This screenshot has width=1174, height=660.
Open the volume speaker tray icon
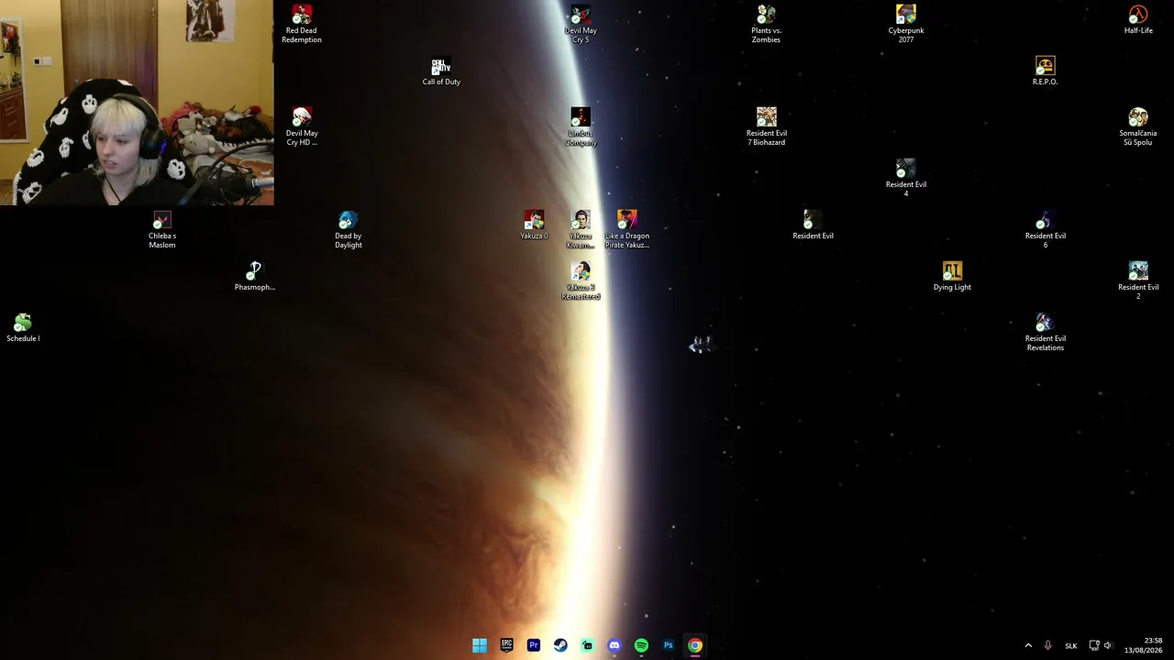point(1108,645)
